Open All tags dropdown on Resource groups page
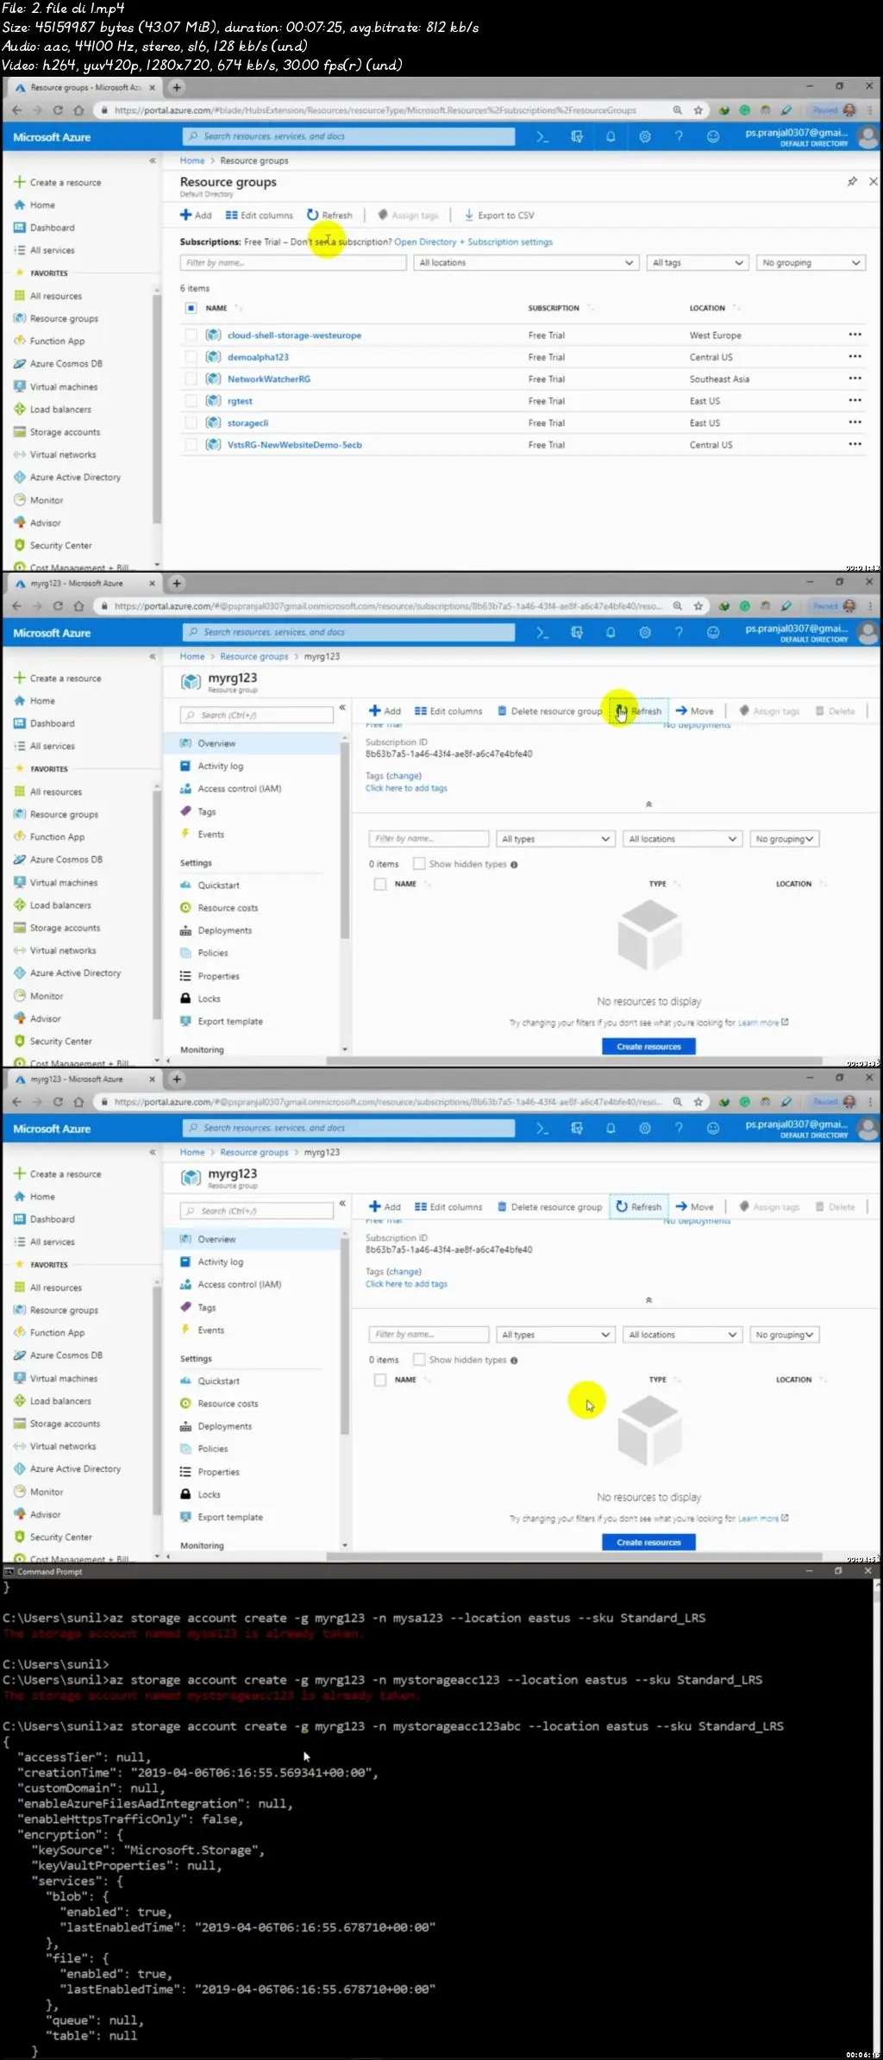Image resolution: width=883 pixels, height=2060 pixels. pyautogui.click(x=697, y=263)
